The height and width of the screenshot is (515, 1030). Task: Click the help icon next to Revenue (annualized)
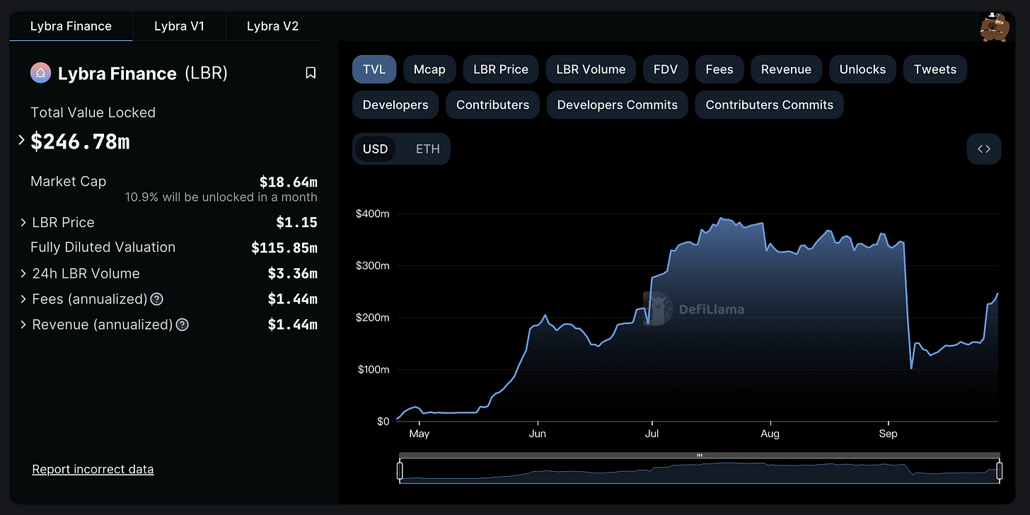point(183,325)
